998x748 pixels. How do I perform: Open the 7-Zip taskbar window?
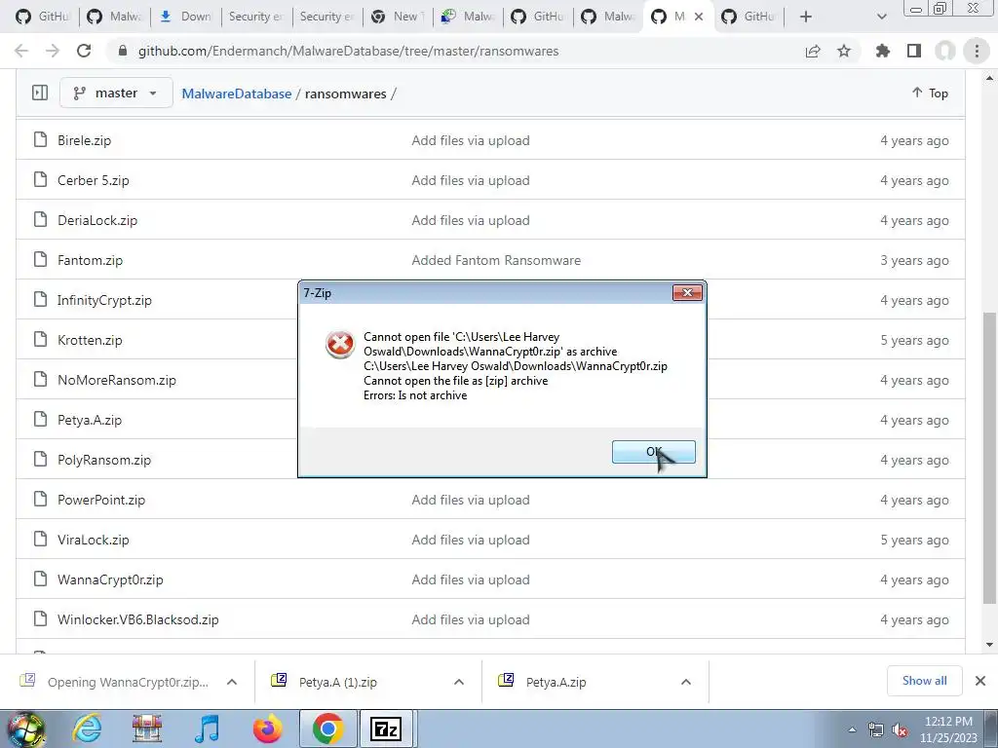[386, 729]
